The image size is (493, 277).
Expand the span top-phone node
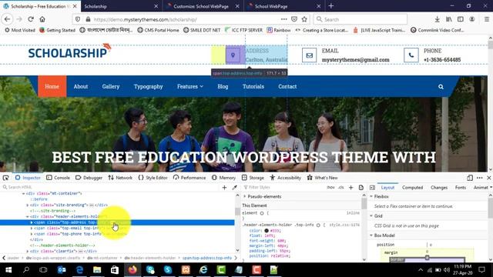pos(31,234)
